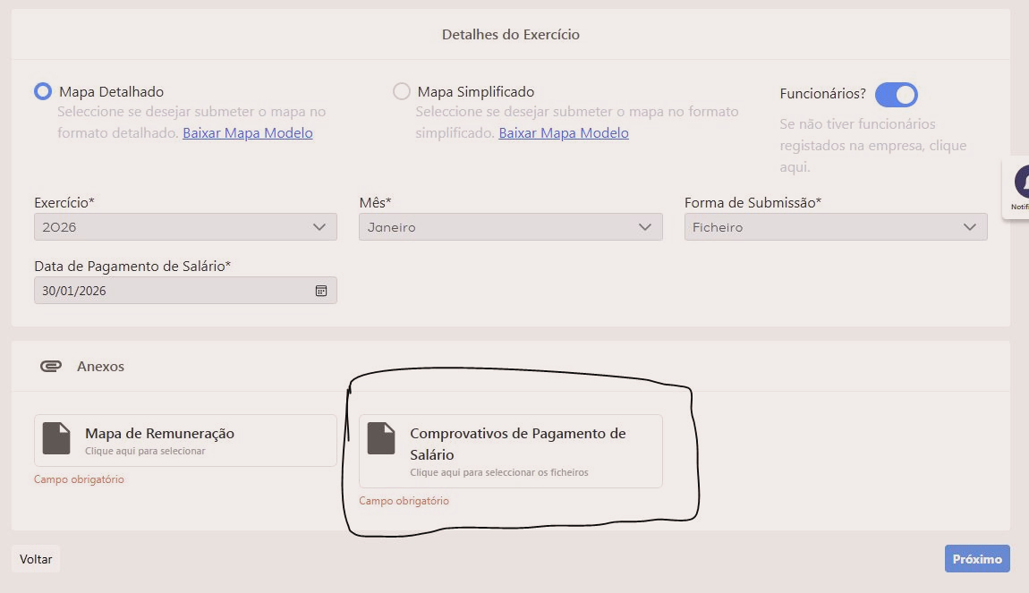Open the notifications bell on the right edge
The height and width of the screenshot is (593, 1029).
click(x=1021, y=182)
